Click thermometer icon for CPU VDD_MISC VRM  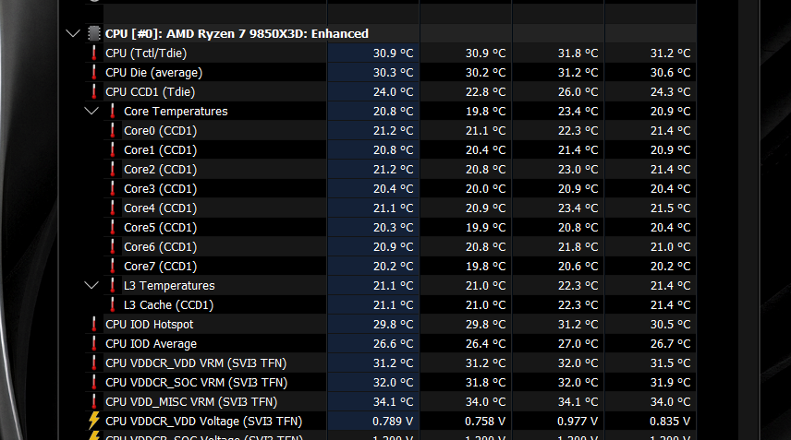[x=94, y=402]
